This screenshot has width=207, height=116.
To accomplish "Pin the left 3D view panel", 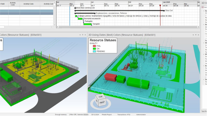I will click(83, 35).
